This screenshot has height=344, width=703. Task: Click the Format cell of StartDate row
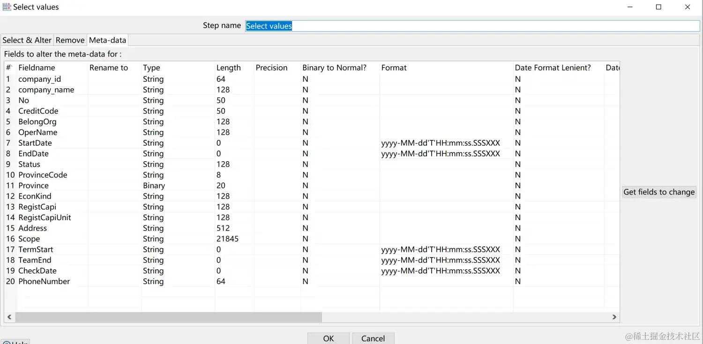pyautogui.click(x=447, y=143)
